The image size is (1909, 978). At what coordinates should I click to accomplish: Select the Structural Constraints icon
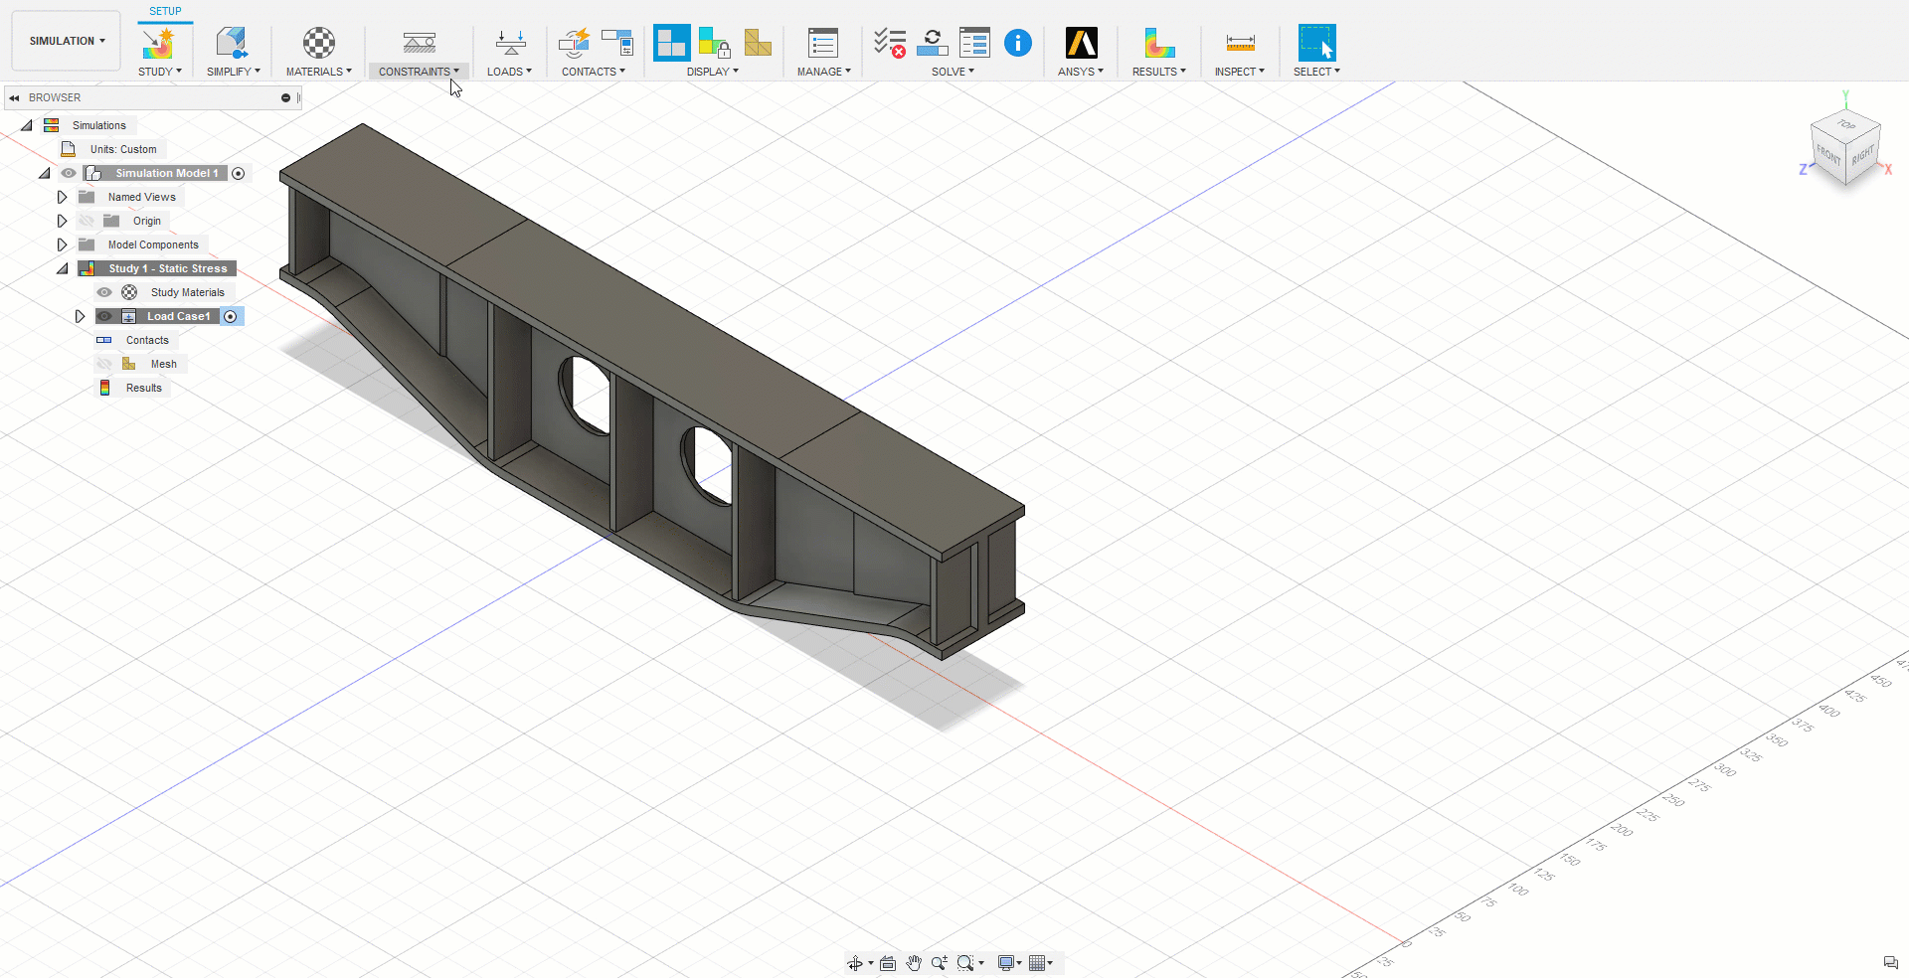tap(419, 44)
